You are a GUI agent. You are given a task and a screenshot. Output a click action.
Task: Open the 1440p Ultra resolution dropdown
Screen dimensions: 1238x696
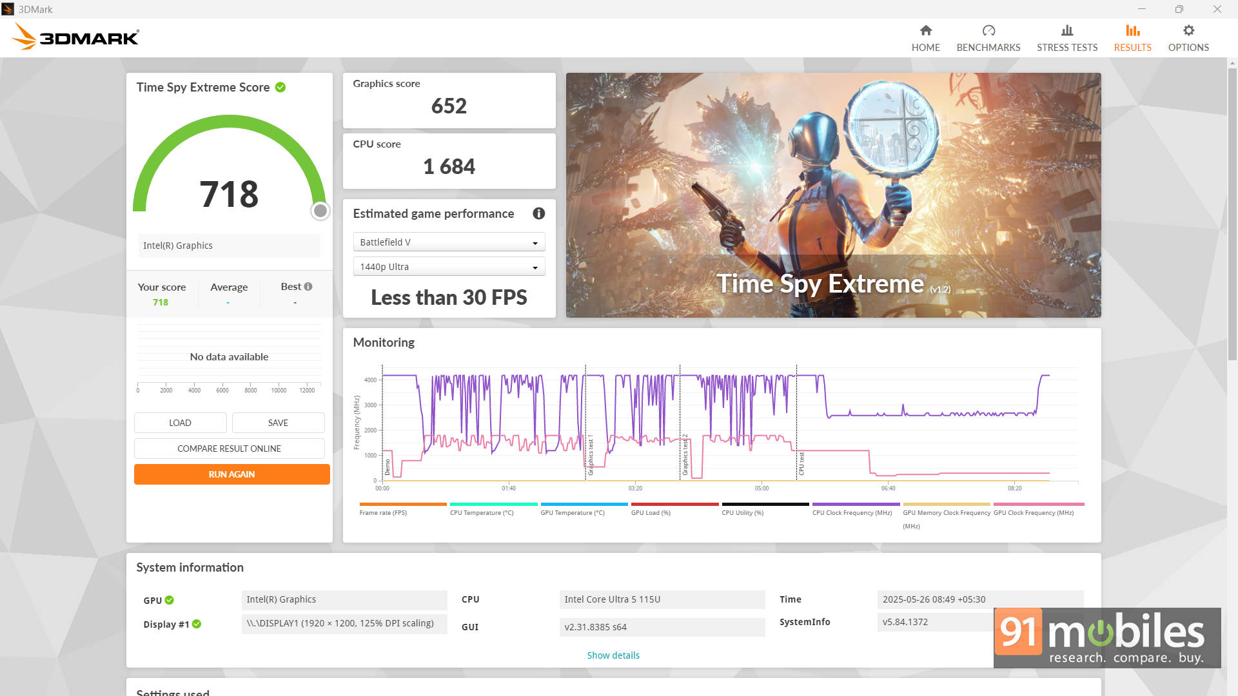449,266
